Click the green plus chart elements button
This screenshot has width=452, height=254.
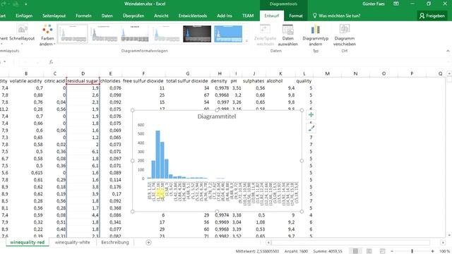311,115
